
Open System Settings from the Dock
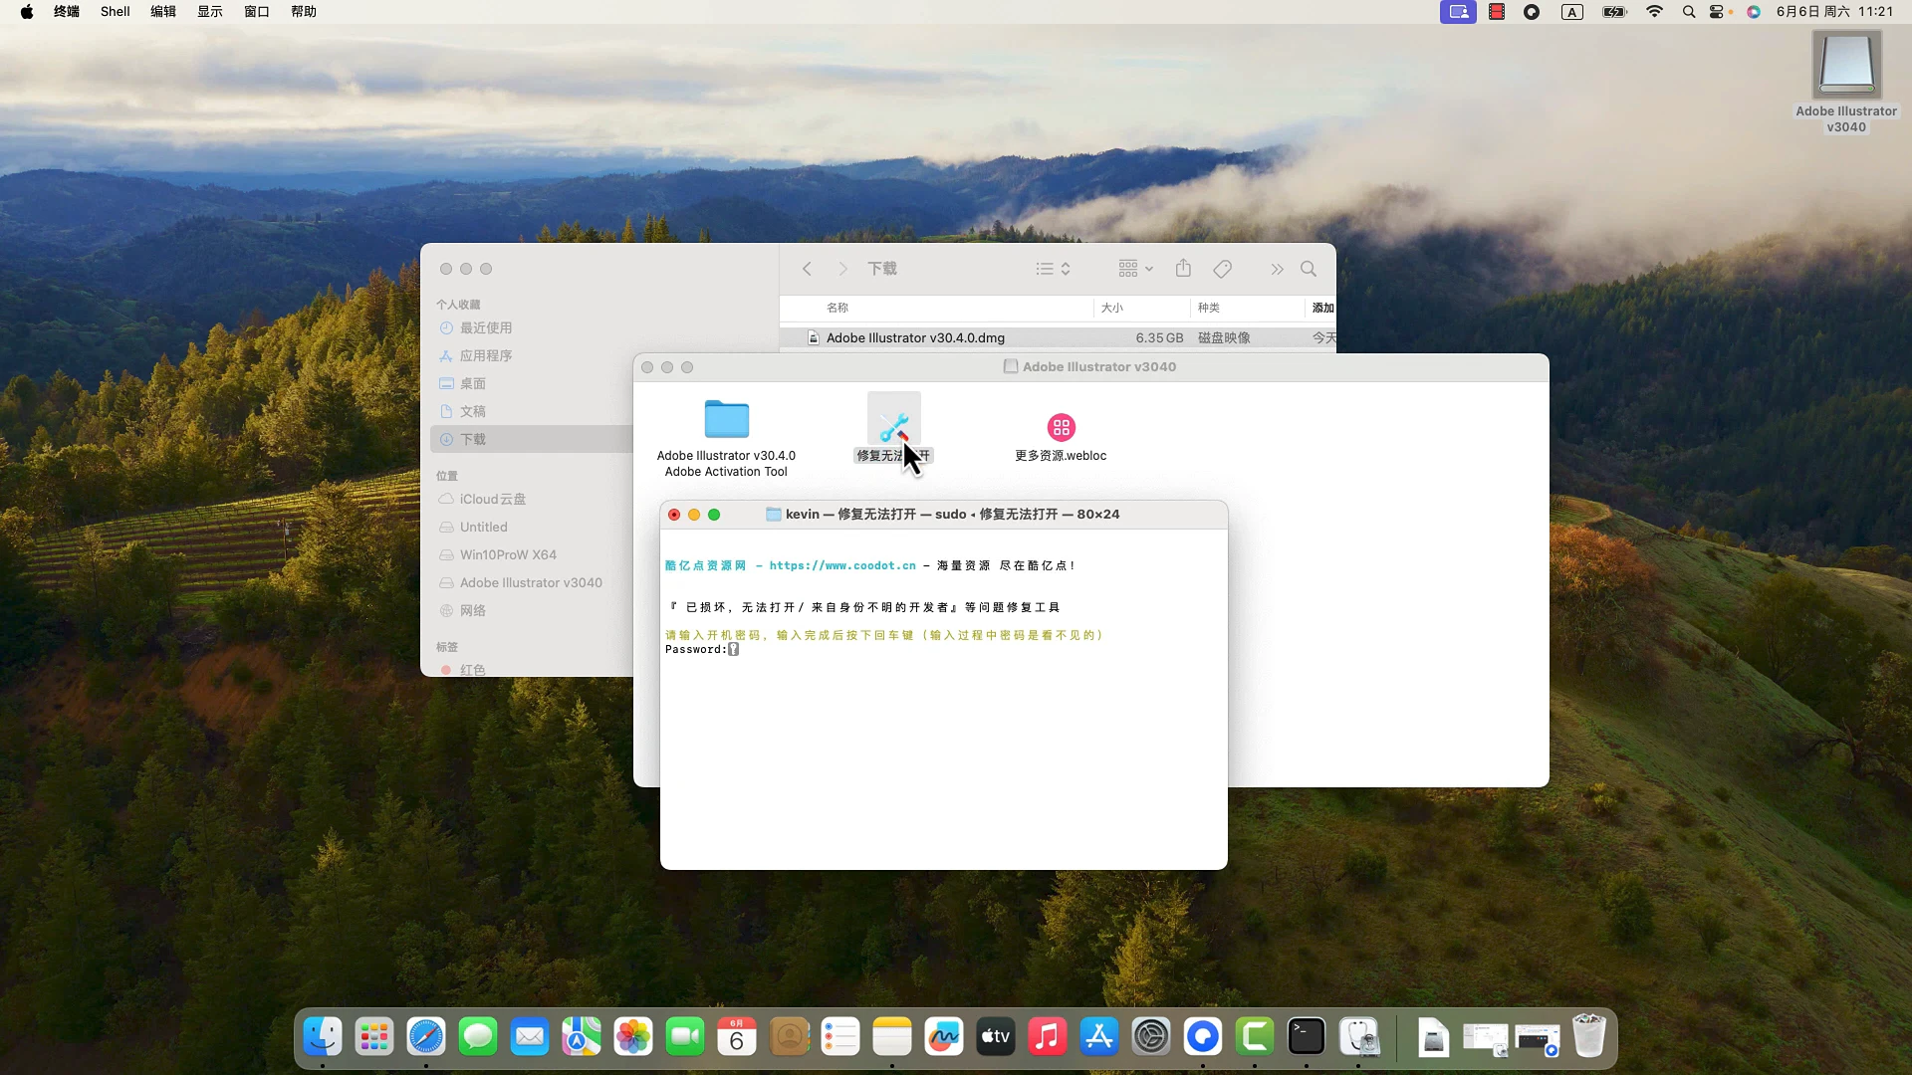(1151, 1037)
